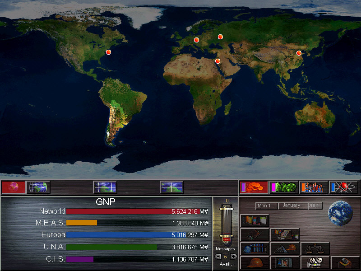The image size is (361, 271).
Task: Open the film projector icon
Action: tap(315, 262)
